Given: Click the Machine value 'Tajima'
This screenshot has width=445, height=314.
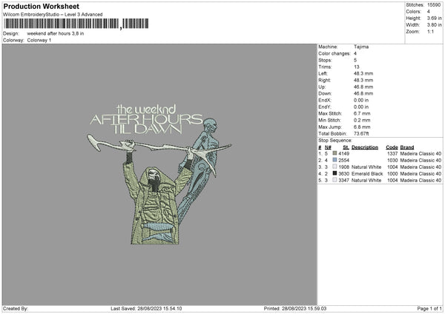Looking at the screenshot, I should [x=361, y=47].
